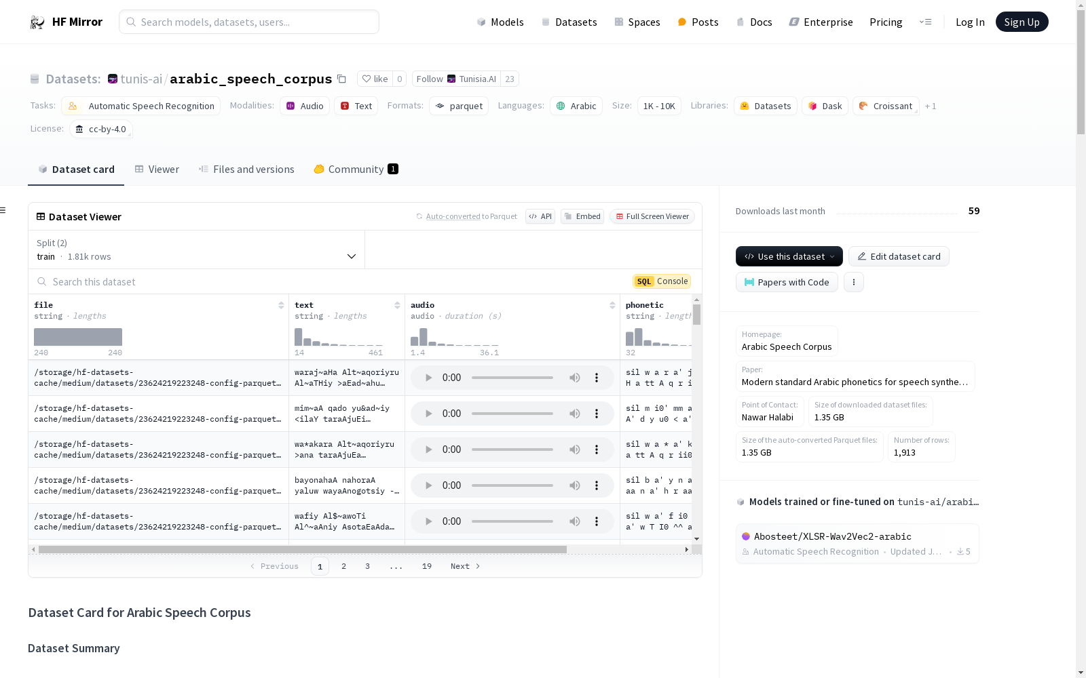Open the Full Screen Viewer
Screen dimensions: 1086x678
coord(652,216)
